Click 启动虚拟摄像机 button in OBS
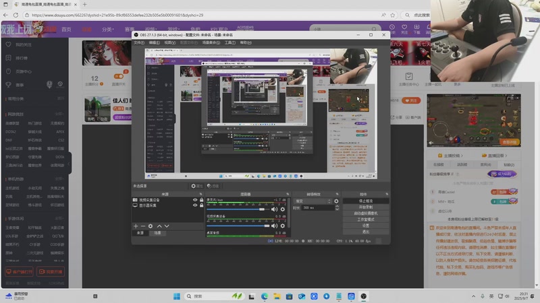The width and height of the screenshot is (540, 303). tap(366, 213)
